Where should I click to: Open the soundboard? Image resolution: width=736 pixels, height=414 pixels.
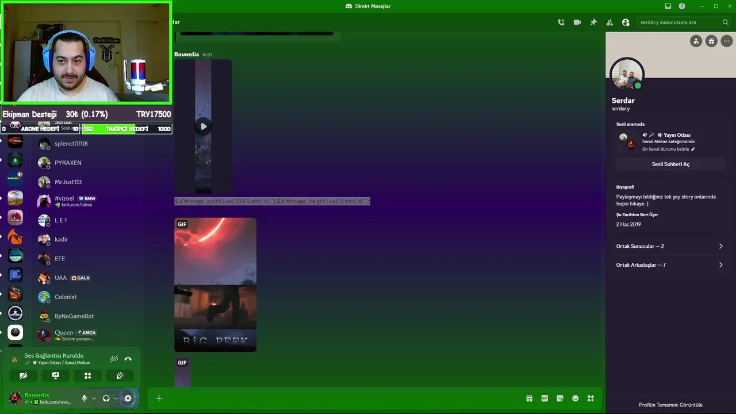120,375
